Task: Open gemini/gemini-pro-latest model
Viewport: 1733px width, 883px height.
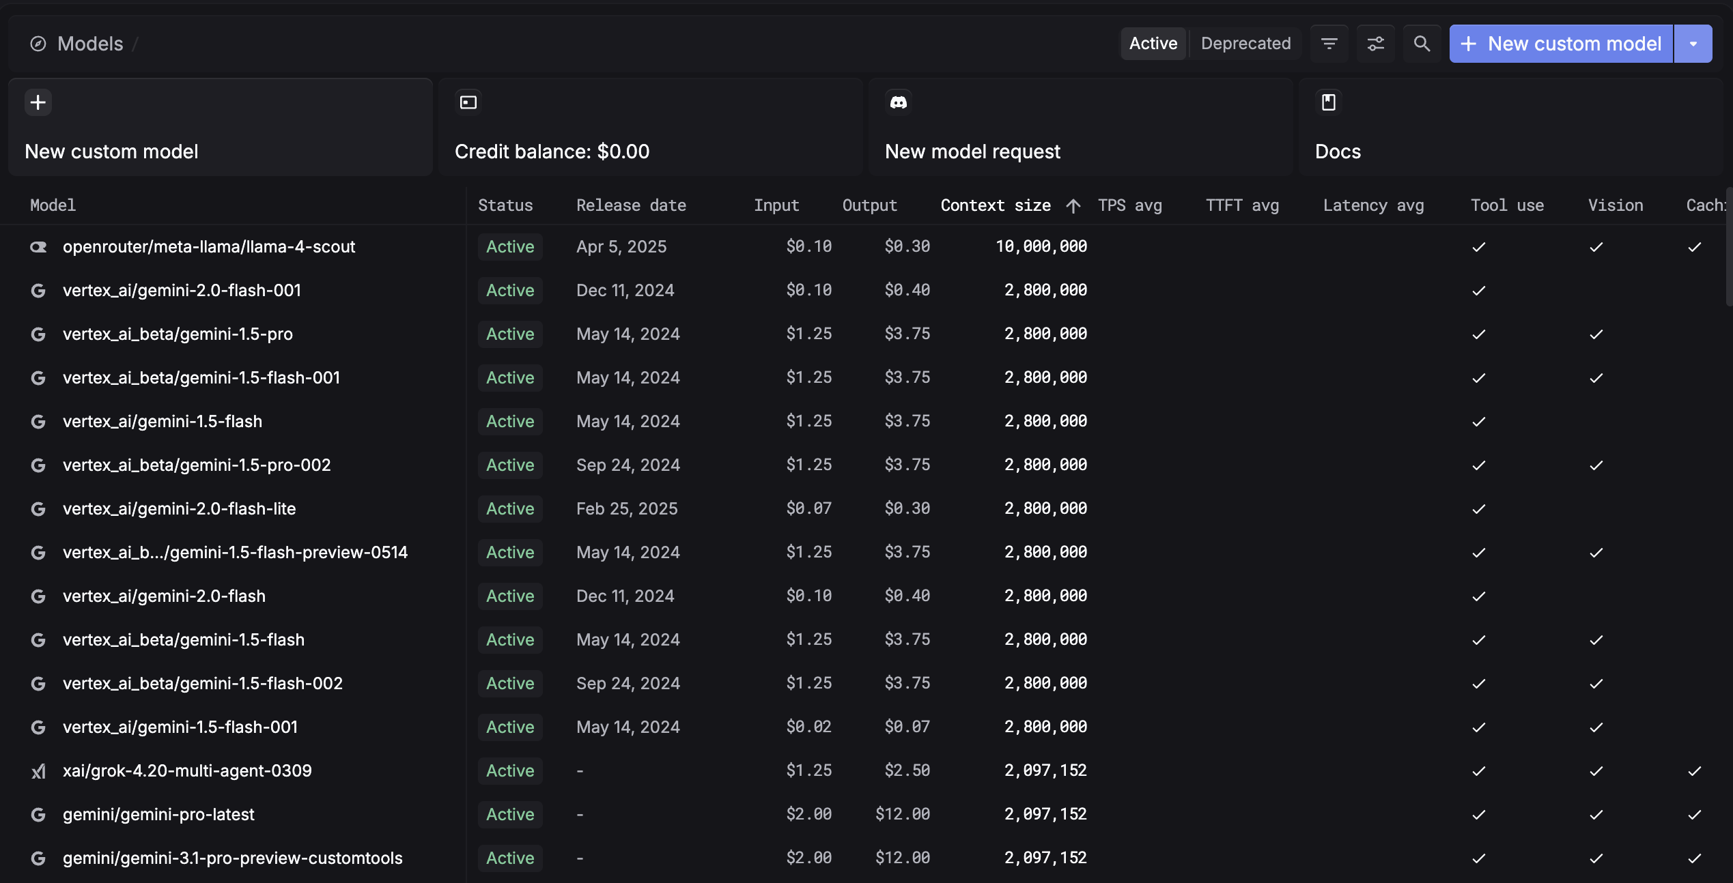Action: coord(158,815)
